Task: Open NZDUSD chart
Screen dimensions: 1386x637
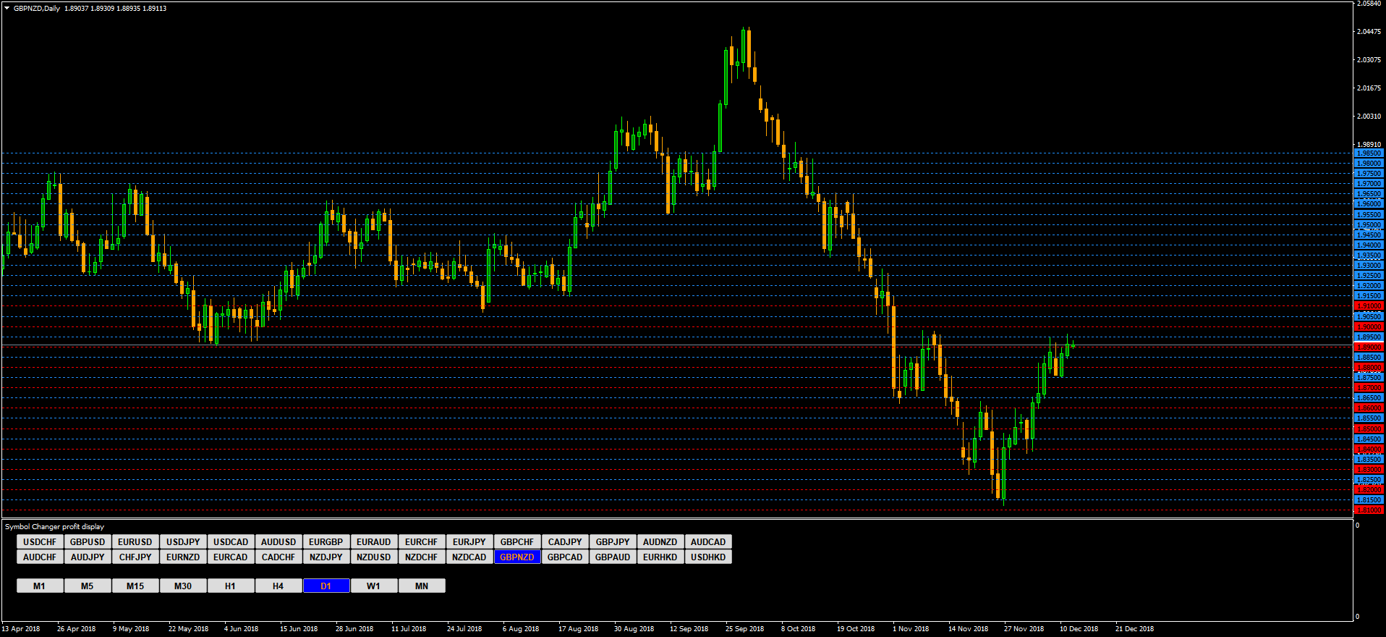Action: 374,557
